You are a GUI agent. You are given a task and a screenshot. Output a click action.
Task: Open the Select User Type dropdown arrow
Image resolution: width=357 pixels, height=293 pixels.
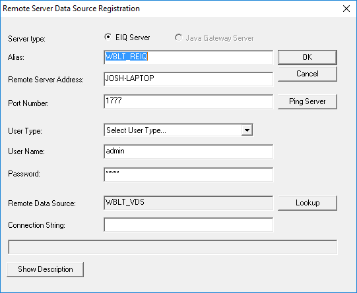247,130
